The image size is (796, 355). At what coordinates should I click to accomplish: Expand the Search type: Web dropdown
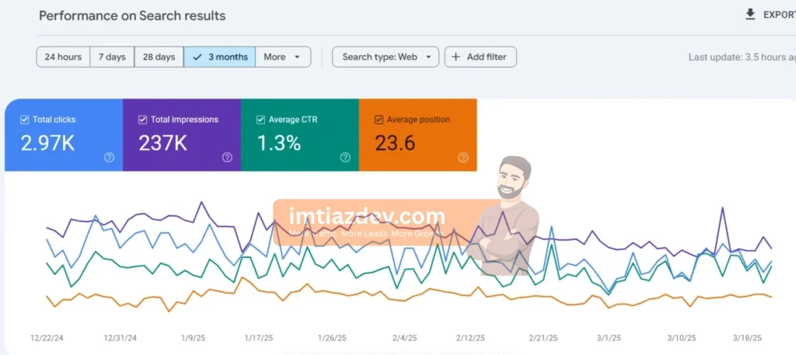pyautogui.click(x=386, y=57)
